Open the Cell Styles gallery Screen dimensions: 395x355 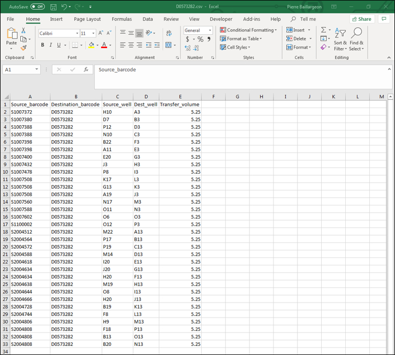[238, 47]
